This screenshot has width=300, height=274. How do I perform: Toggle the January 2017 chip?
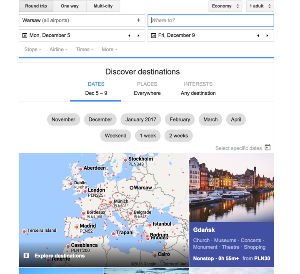tap(141, 119)
